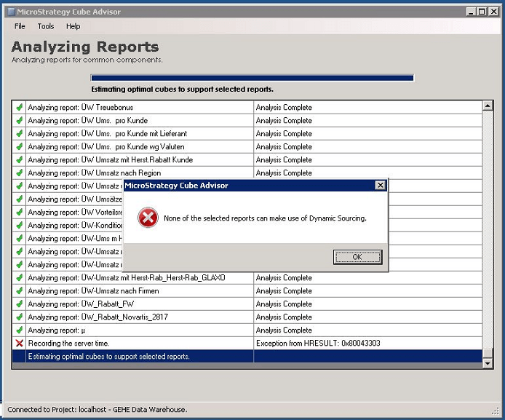The height and width of the screenshot is (420, 505).
Task: Click checkmark for pro Kunde wg Valuten row
Action: pos(20,146)
